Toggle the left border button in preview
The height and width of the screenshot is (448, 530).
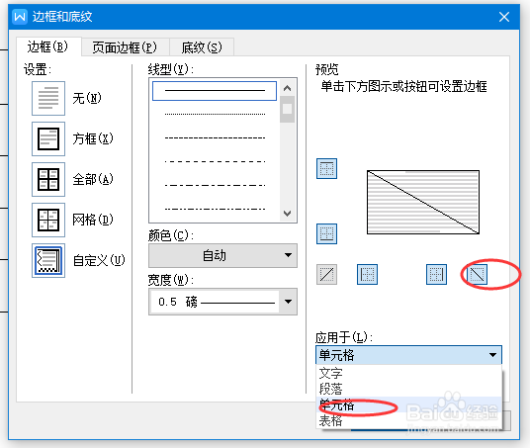tap(367, 274)
